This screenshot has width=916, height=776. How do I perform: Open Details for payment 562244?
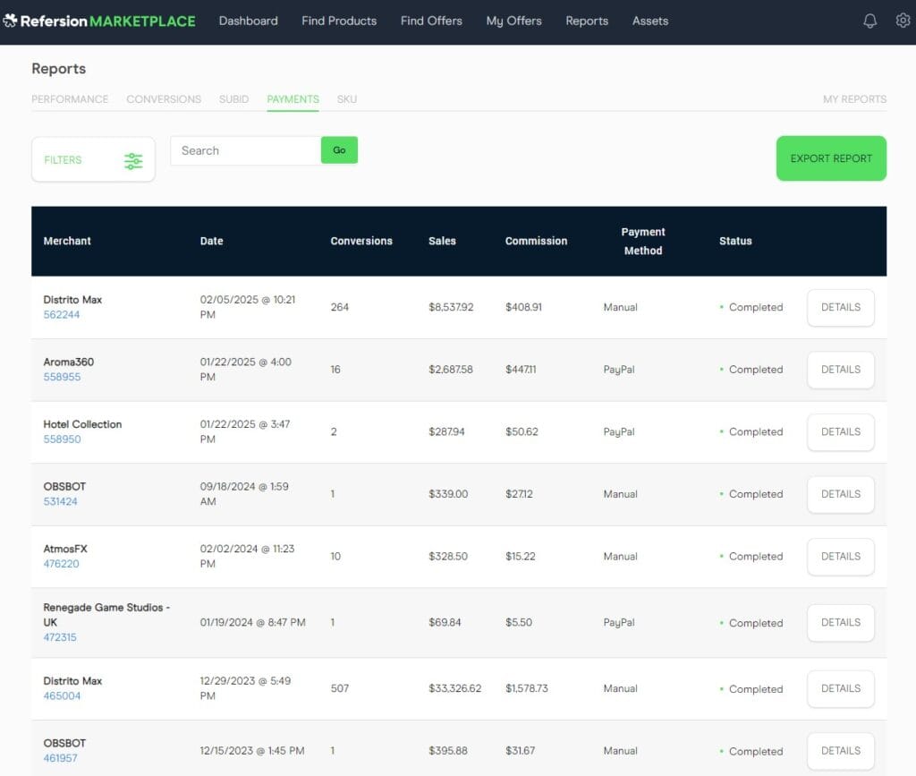coord(841,307)
